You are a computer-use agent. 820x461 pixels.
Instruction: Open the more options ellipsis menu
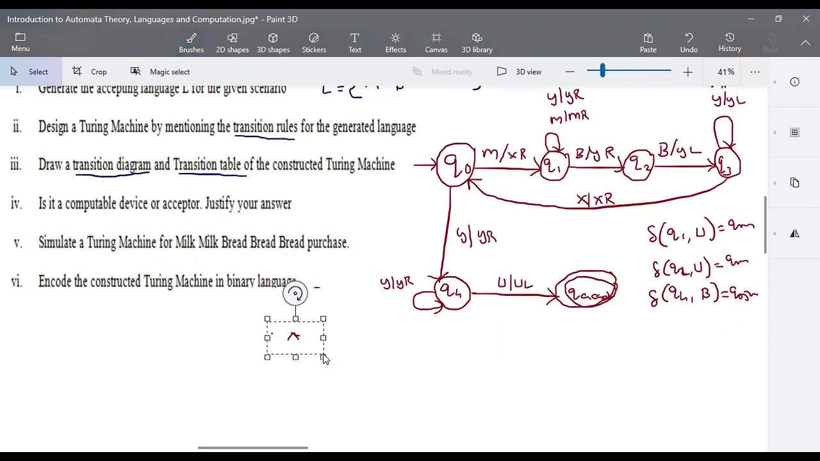point(755,72)
